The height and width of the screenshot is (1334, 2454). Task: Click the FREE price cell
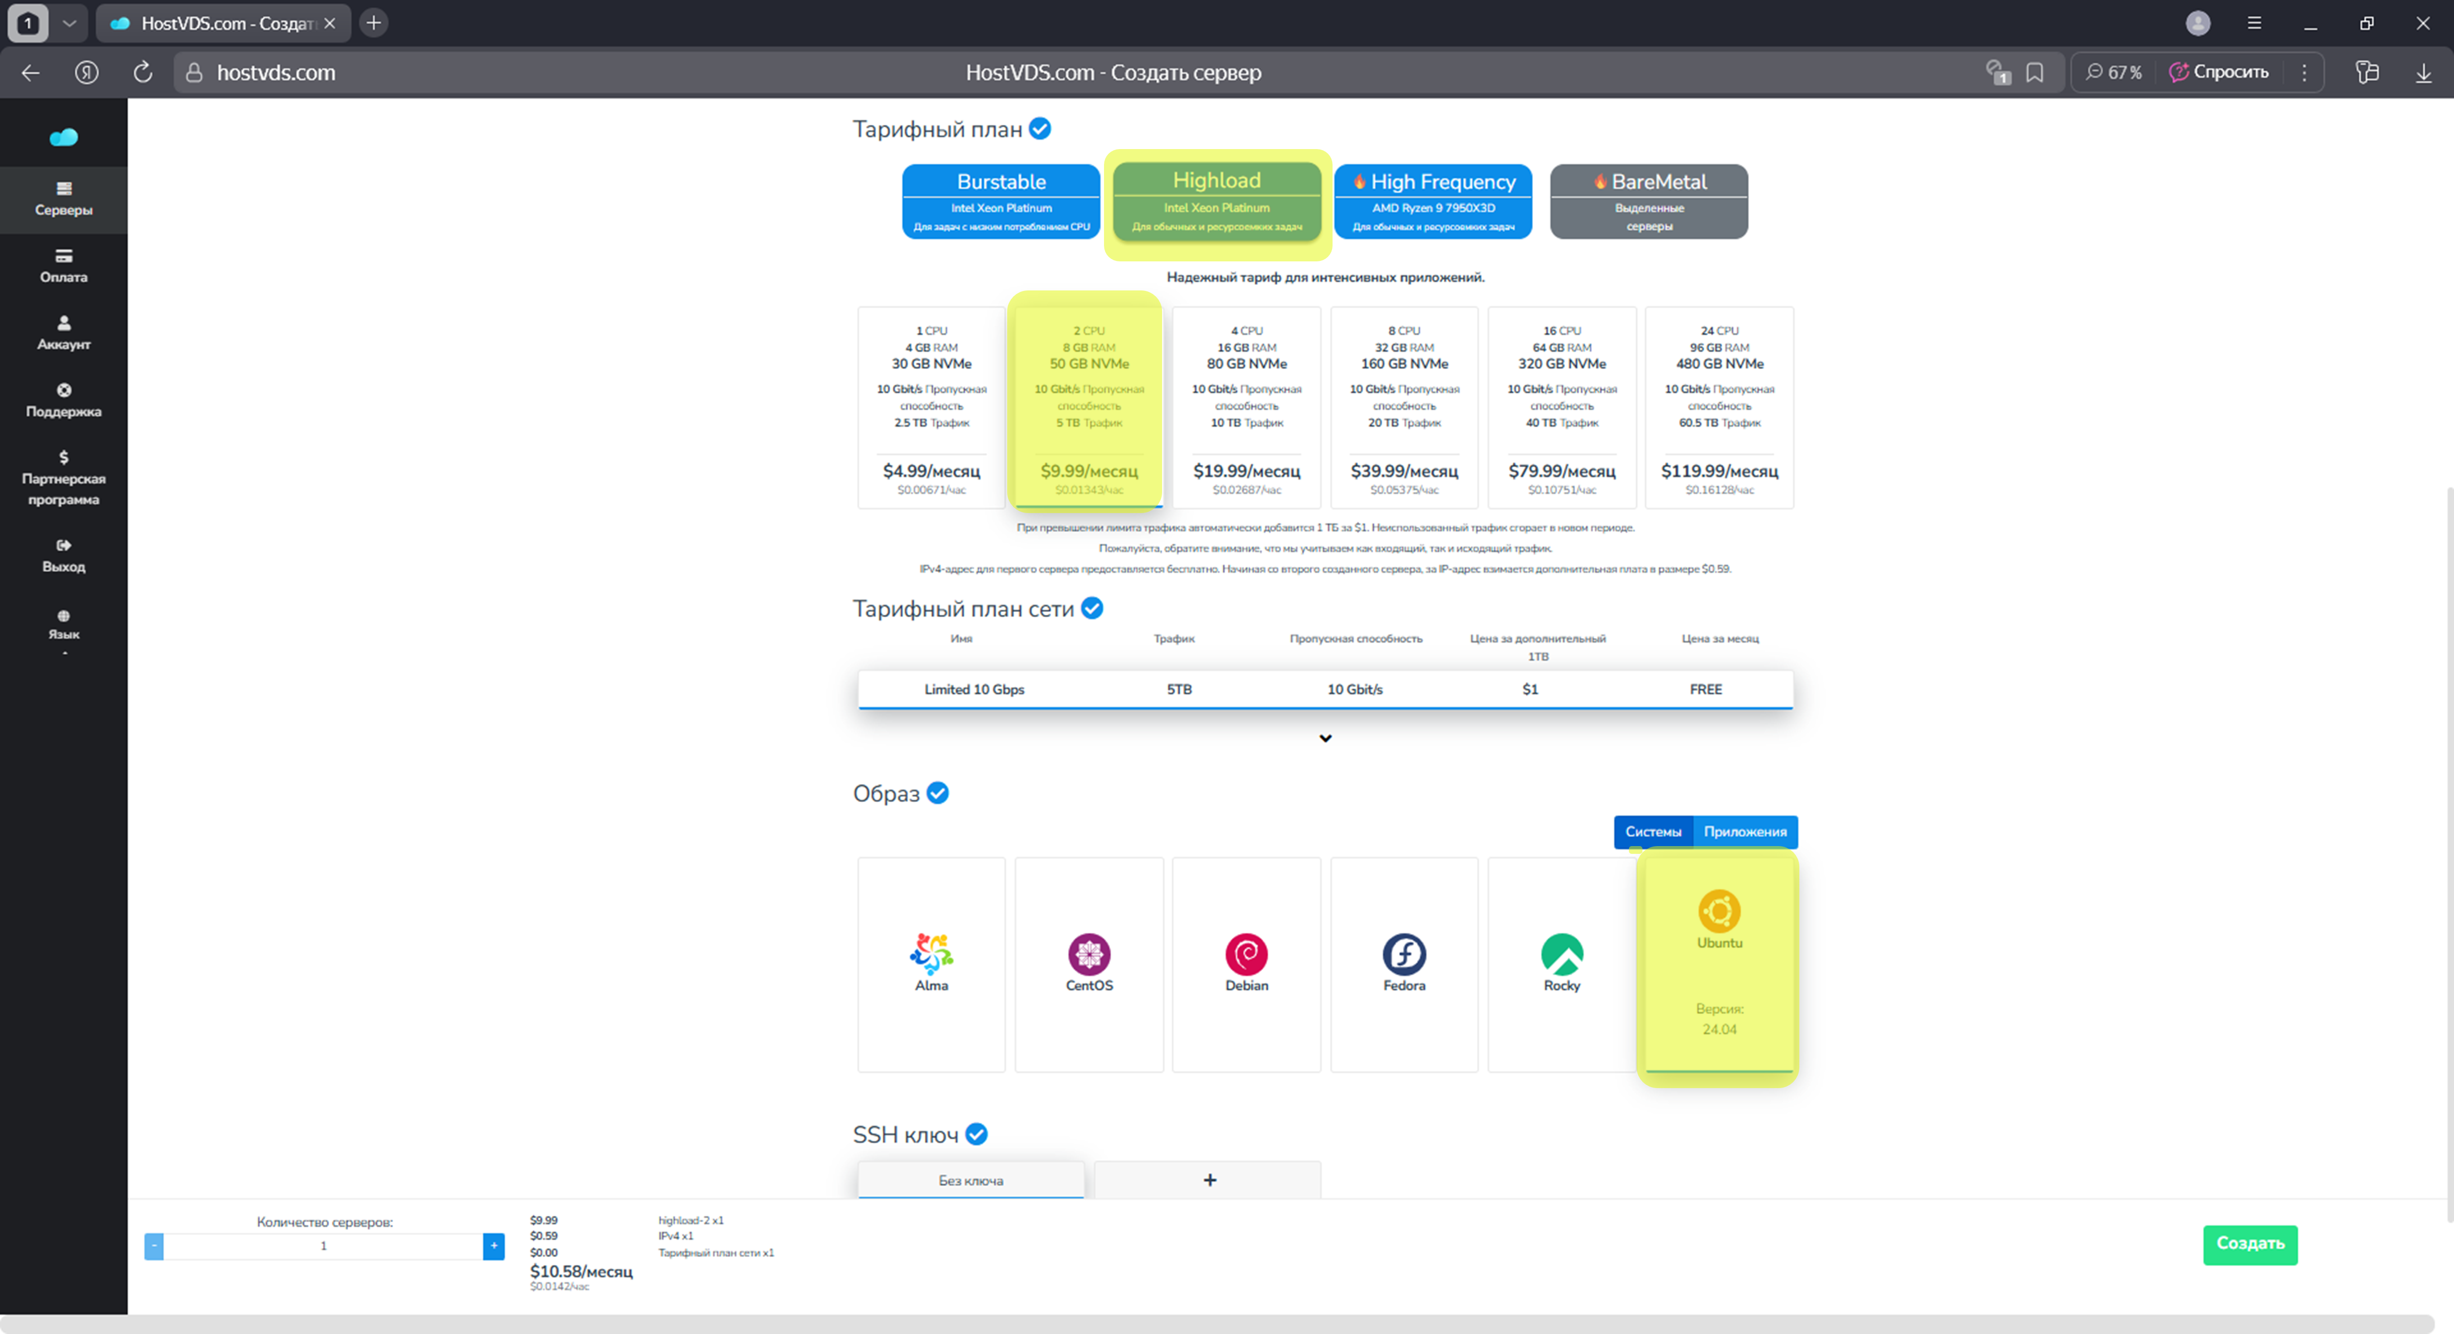click(x=1705, y=689)
